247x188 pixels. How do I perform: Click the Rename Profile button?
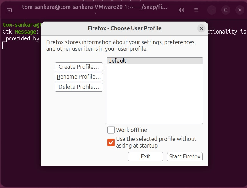click(x=79, y=77)
